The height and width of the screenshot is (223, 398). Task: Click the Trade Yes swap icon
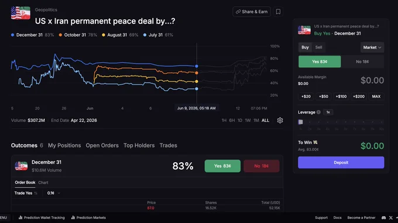[x=36, y=193]
